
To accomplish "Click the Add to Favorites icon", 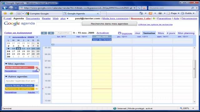I will pyautogui.click(x=12, y=13).
